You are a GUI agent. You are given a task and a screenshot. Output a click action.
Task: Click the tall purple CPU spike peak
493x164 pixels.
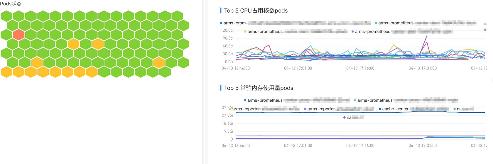coord(427,36)
